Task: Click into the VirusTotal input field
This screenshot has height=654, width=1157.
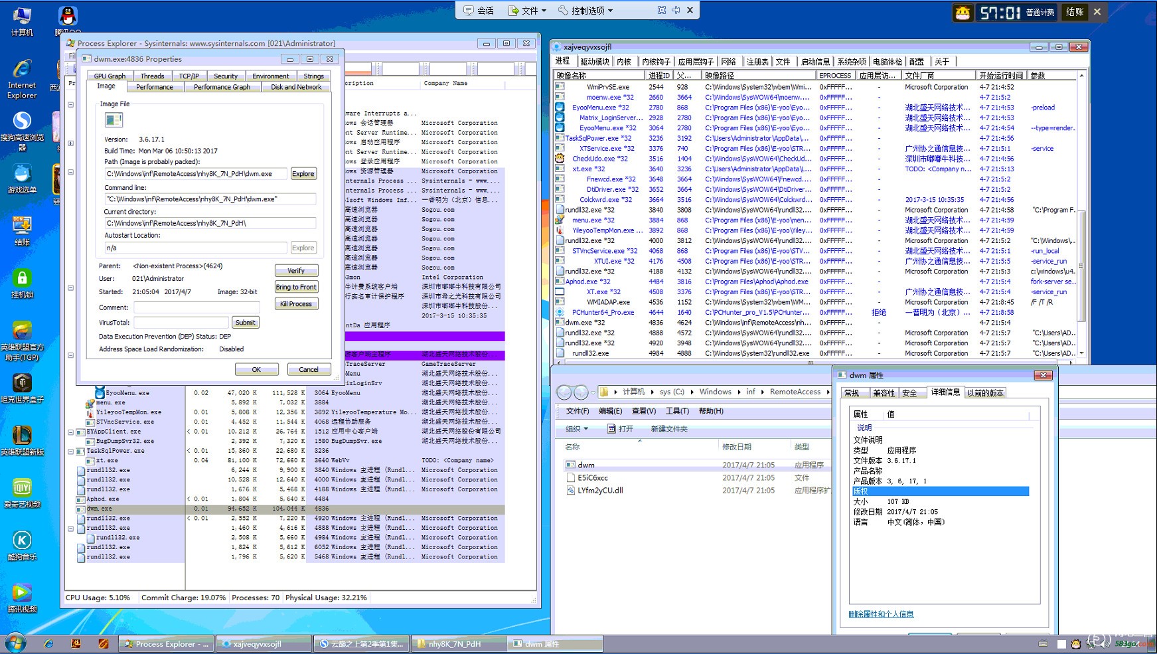Action: [x=182, y=323]
